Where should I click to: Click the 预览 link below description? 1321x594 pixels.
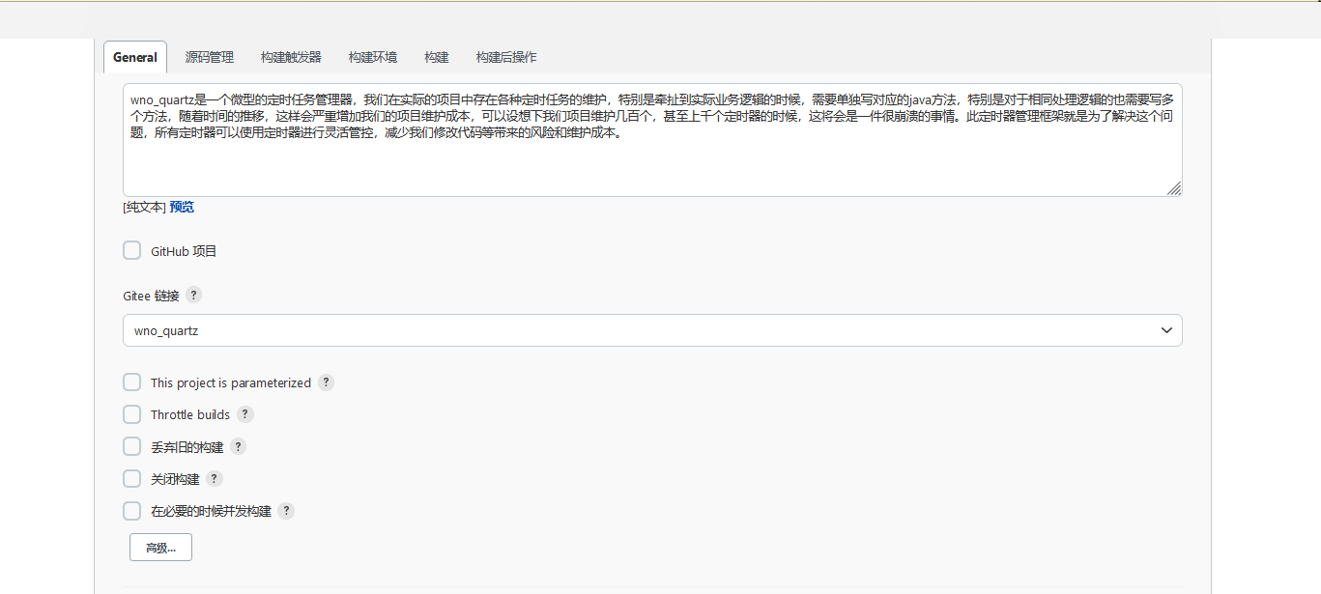point(182,207)
